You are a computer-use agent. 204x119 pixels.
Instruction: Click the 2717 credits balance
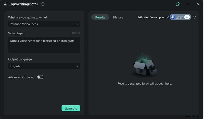180,17
